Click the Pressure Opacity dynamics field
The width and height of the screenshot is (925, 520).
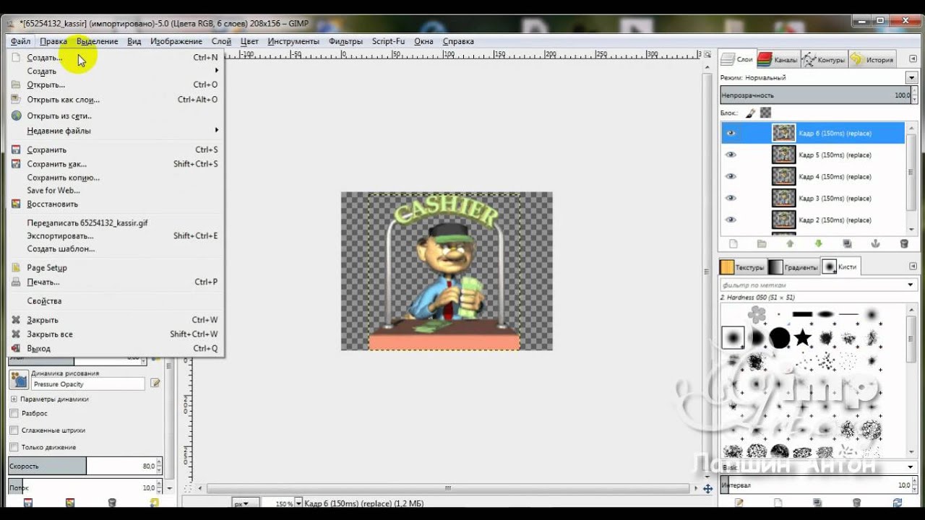(88, 384)
